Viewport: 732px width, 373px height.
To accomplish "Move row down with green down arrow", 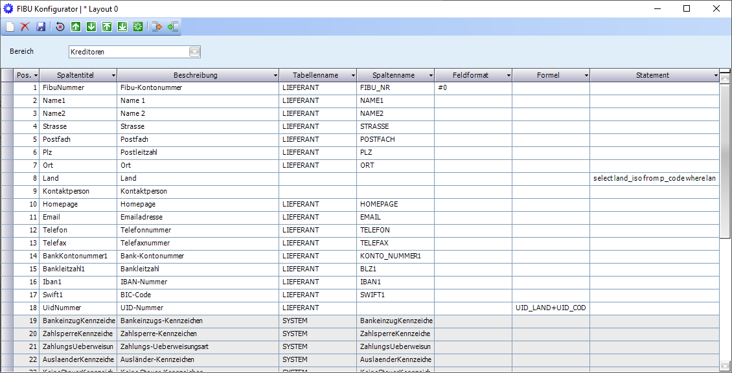I will [91, 27].
